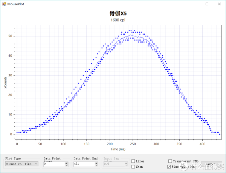This screenshot has width=226, height=173.
Task: Decrease Data Point Start with down arrow
Action: (x=66, y=165)
